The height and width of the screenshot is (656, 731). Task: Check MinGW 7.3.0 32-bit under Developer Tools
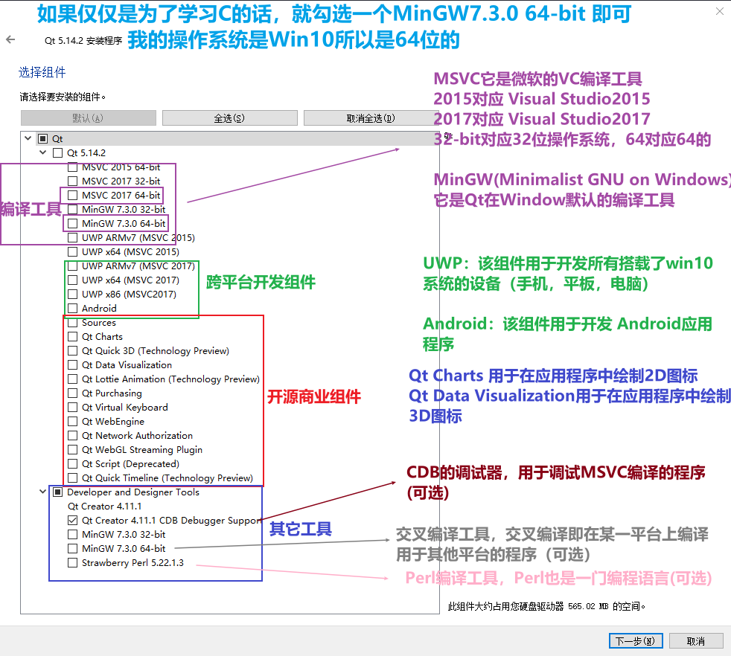(73, 535)
